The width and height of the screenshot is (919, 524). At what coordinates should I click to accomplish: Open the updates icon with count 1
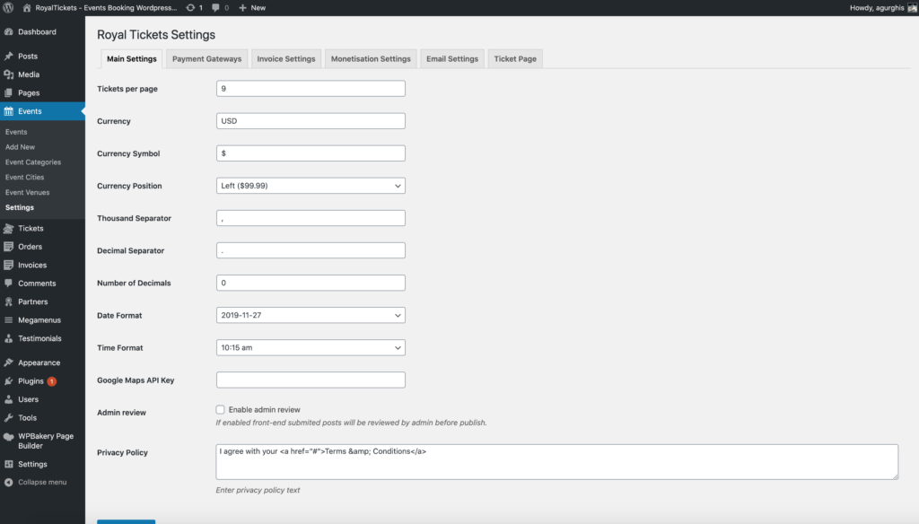click(190, 7)
